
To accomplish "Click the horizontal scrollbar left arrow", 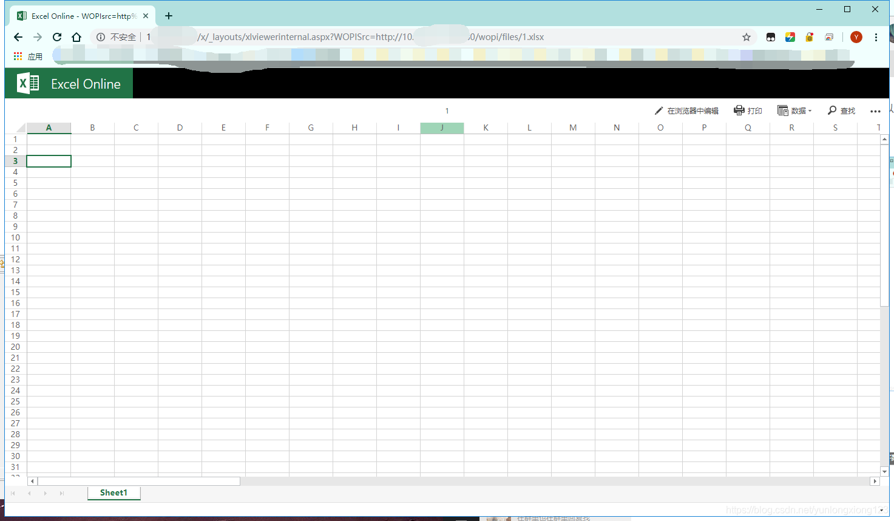I will 33,481.
